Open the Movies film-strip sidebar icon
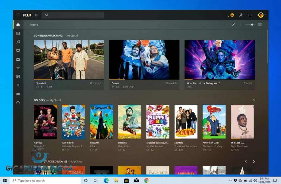Screen dimensions: 281x184 pos(18,33)
